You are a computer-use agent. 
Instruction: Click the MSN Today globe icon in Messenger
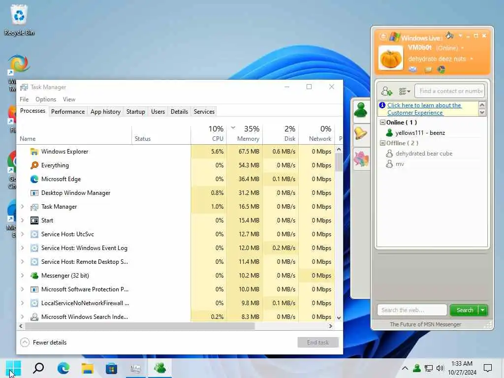(441, 69)
